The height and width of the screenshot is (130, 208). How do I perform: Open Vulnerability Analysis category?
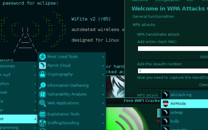pyautogui.click(x=72, y=94)
